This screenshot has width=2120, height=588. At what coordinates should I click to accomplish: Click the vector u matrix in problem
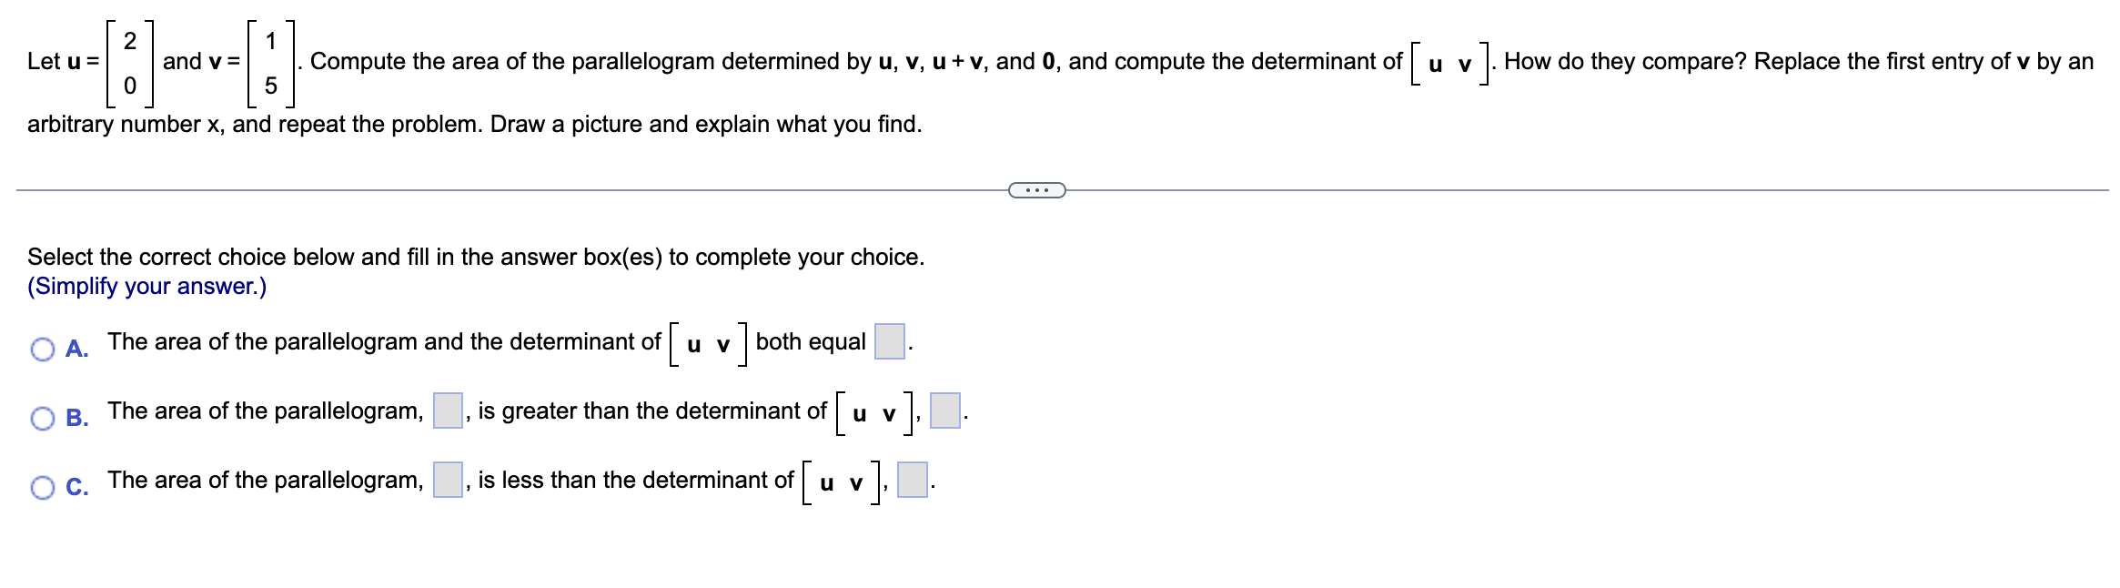130,62
